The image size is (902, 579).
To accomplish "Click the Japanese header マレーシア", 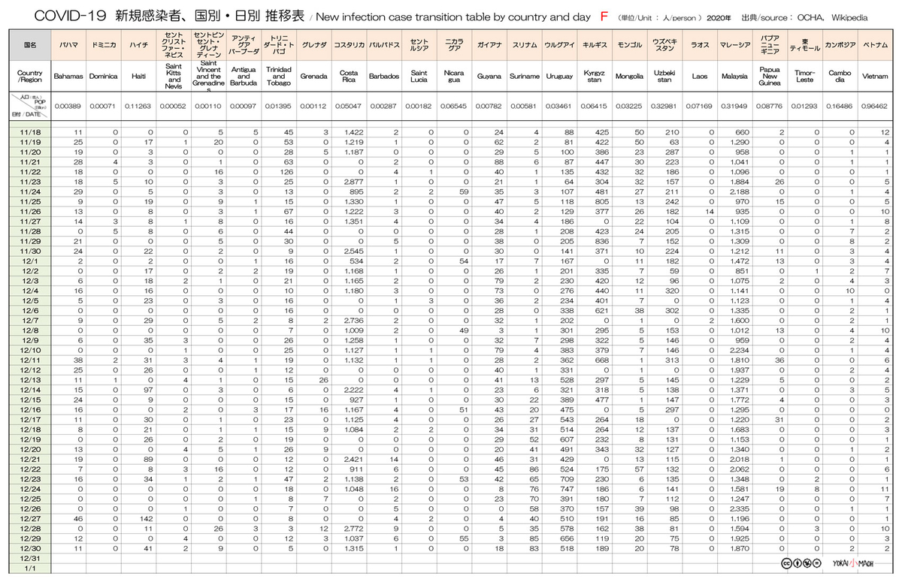I will [x=734, y=46].
